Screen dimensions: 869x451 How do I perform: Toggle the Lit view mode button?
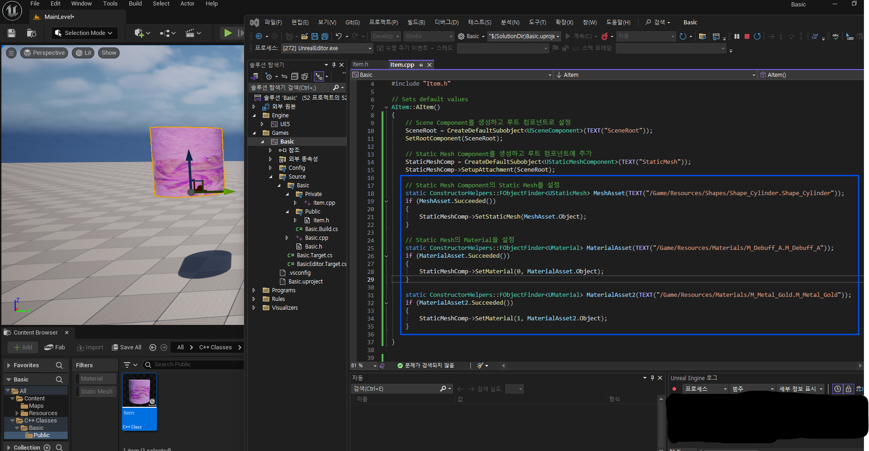click(x=84, y=53)
